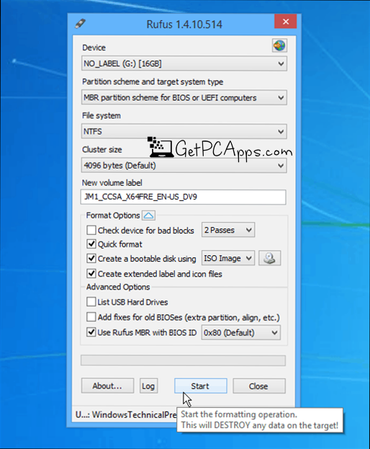The height and width of the screenshot is (449, 370).
Task: Click the globe language settings icon
Action: pyautogui.click(x=279, y=45)
